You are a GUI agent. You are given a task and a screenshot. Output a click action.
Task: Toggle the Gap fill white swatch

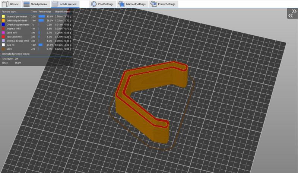[3, 45]
